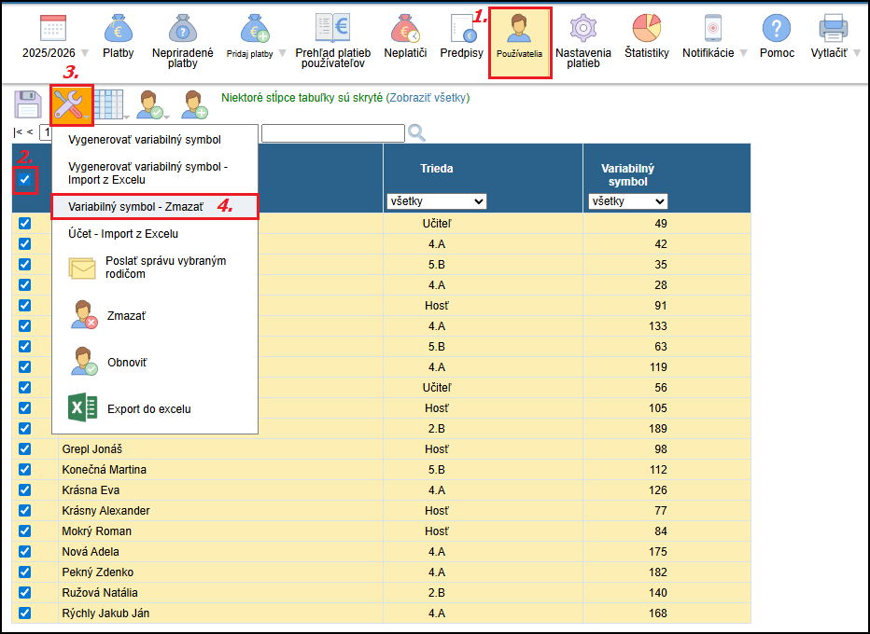This screenshot has width=870, height=634.
Task: Toggle the select-all checkbox in table header
Action: point(25,179)
